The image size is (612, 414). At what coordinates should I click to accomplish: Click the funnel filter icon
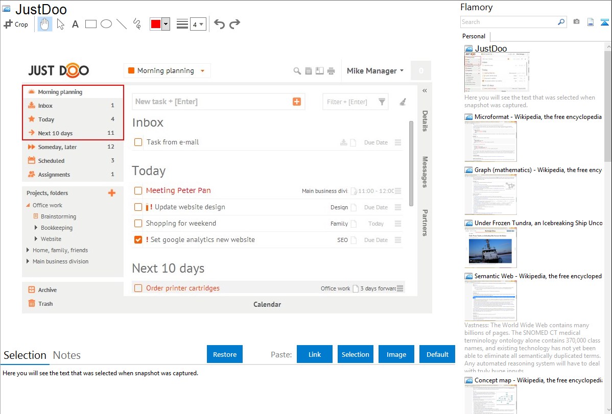click(x=382, y=102)
